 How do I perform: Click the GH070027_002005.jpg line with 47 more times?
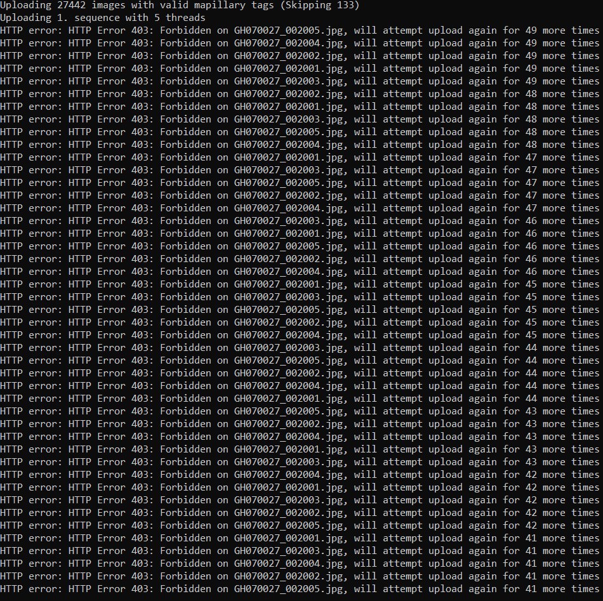300,183
